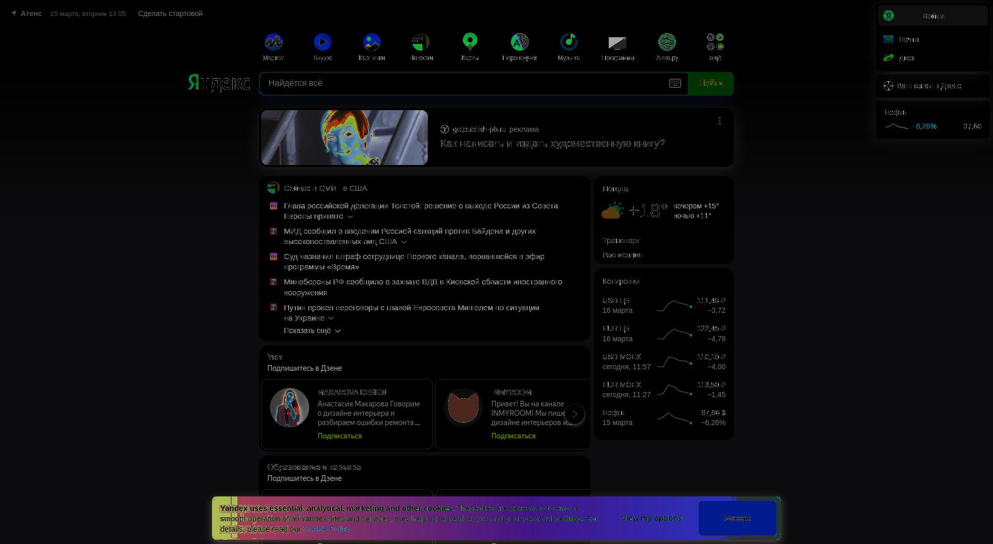Open the Cookie Policy link
This screenshot has width=993, height=544.
326,529
